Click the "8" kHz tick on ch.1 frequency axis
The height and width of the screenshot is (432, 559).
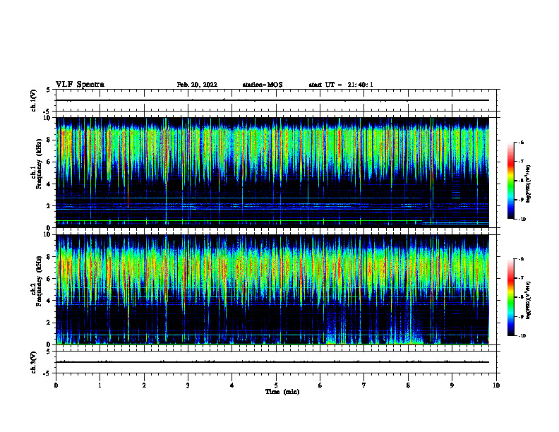pyautogui.click(x=49, y=140)
